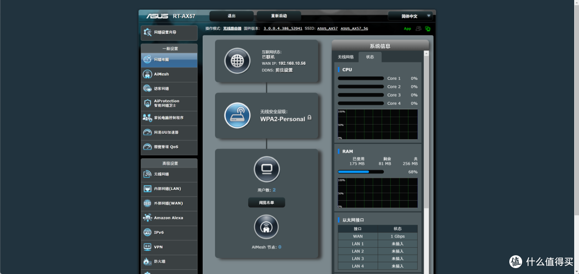The image size is (579, 274).
Task: Open the 网络地图 network map icon
Action: point(147,59)
